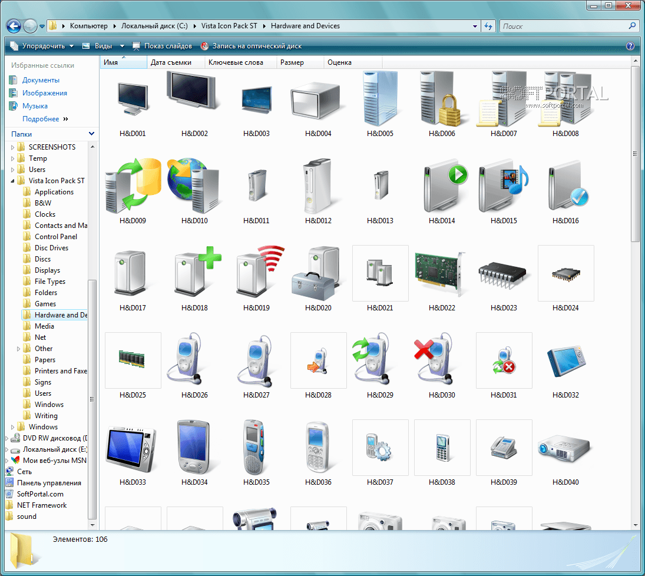Select the H&D029 player sync icon
645x576 pixels.
coord(371,359)
